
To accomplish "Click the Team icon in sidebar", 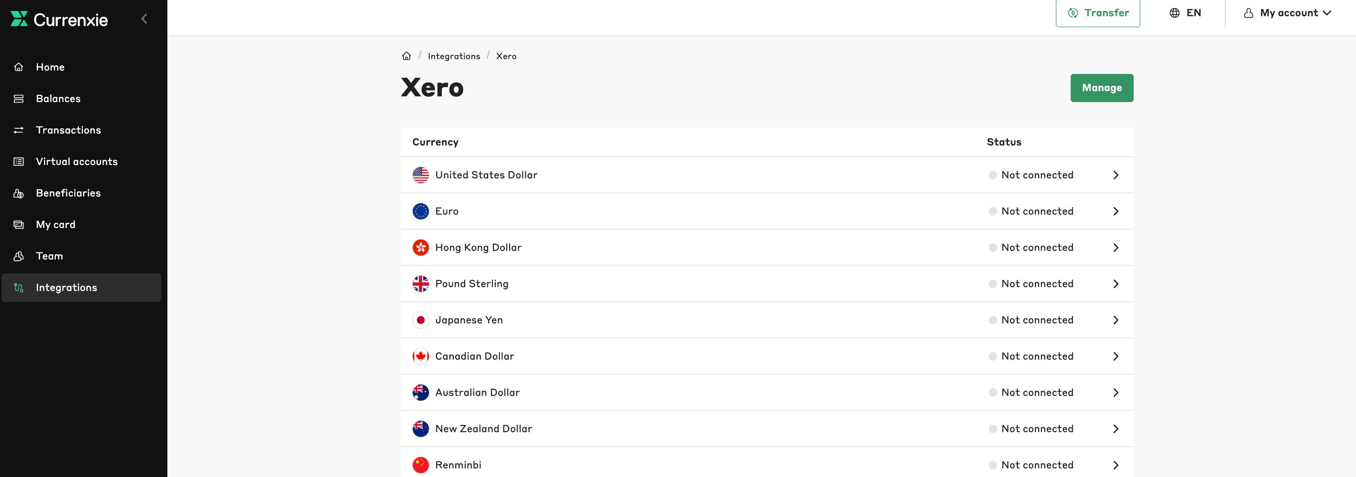I will tap(19, 257).
